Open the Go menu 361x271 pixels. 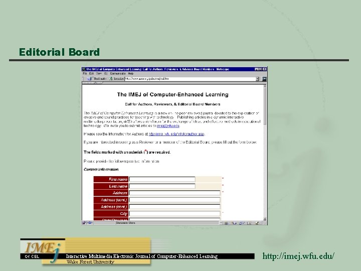(x=106, y=73)
